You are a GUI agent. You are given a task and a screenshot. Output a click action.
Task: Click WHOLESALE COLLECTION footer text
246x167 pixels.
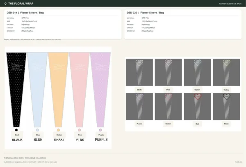click(35, 158)
